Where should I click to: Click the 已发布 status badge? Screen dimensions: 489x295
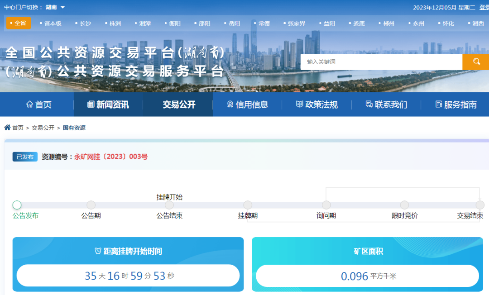25,157
